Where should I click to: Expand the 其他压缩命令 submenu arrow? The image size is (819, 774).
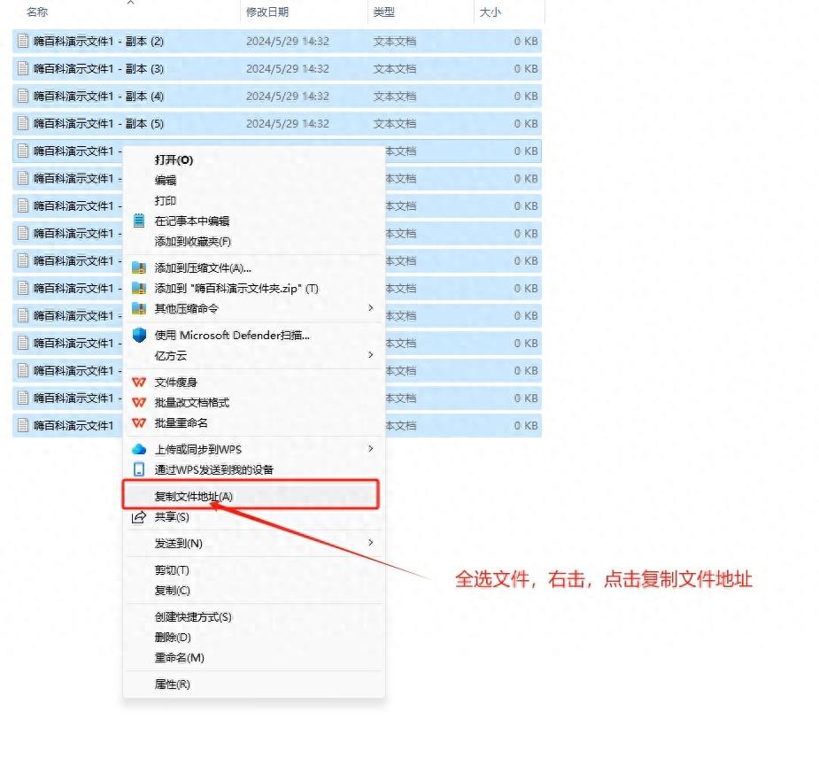(370, 308)
